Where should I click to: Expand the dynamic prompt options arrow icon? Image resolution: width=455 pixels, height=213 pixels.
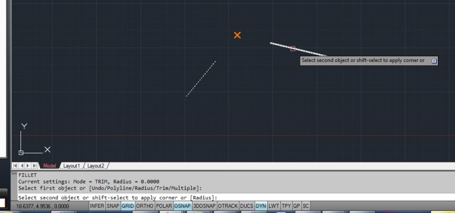[x=434, y=61]
